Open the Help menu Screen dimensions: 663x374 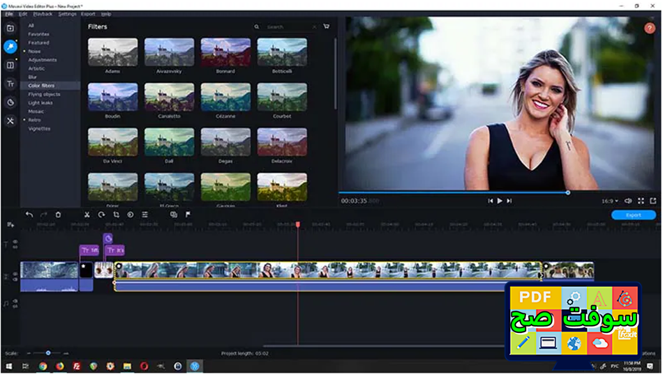click(106, 14)
